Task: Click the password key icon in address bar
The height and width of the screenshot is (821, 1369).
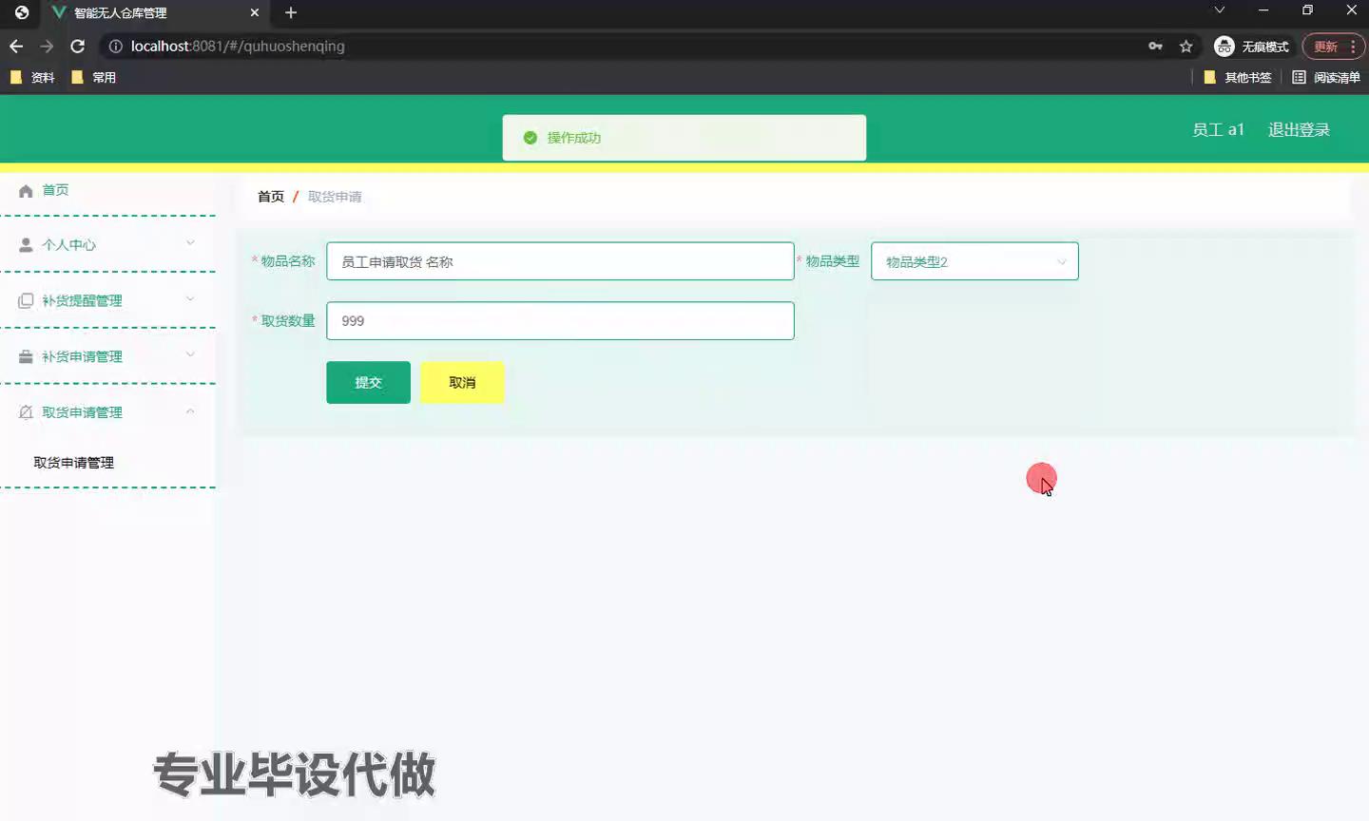Action: tap(1155, 46)
